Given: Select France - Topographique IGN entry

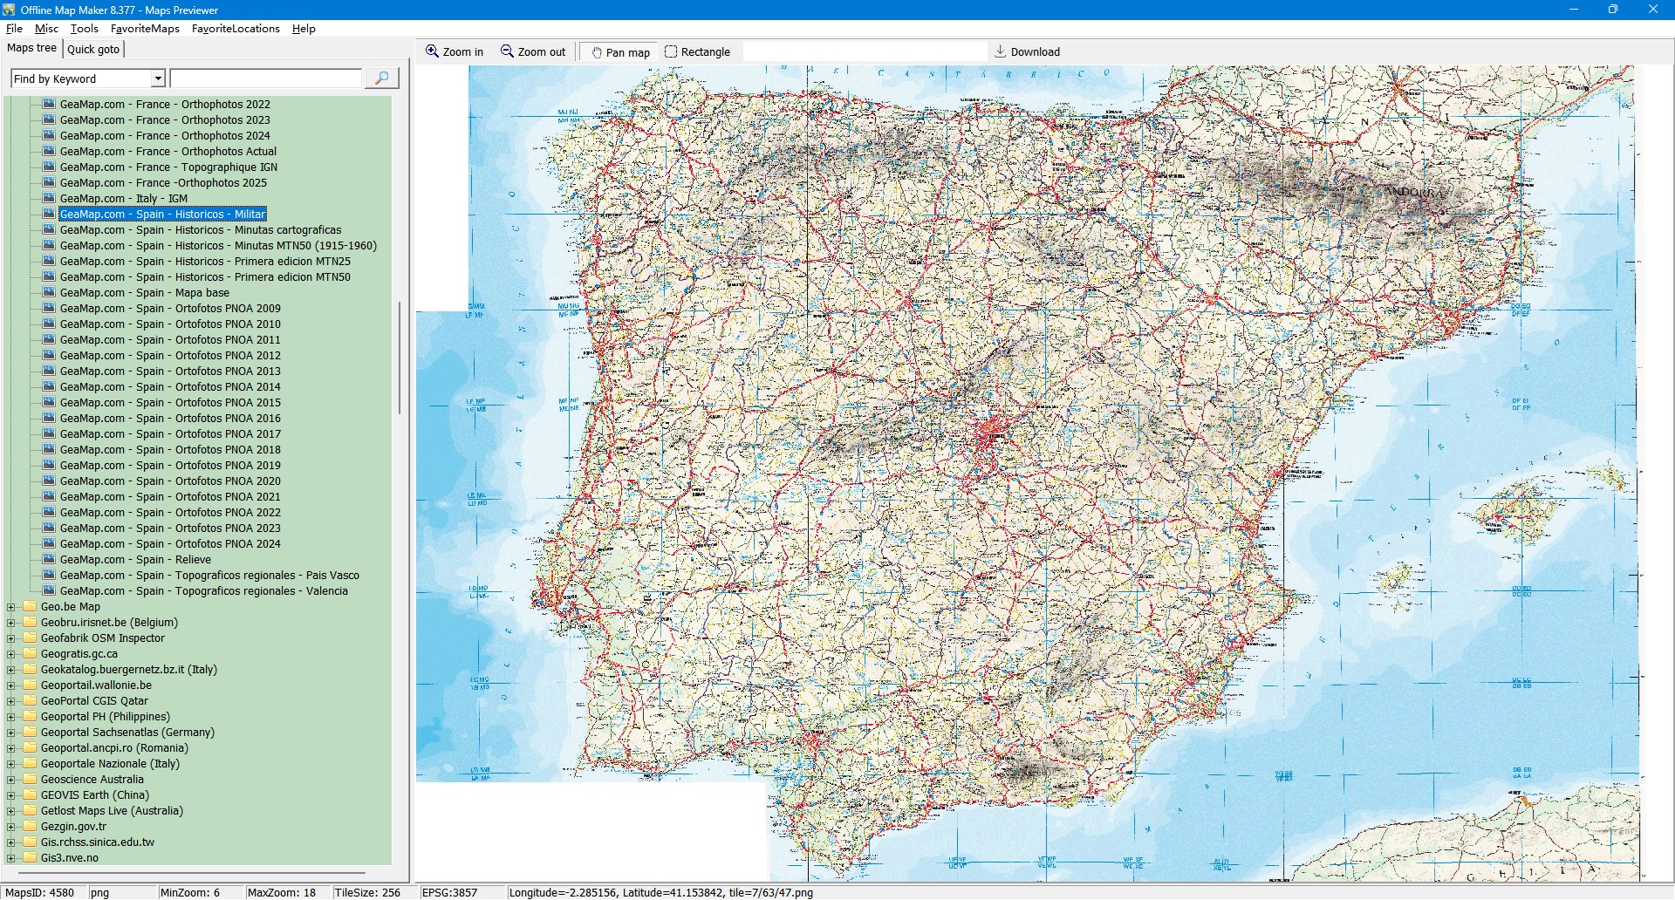Looking at the screenshot, I should (168, 167).
